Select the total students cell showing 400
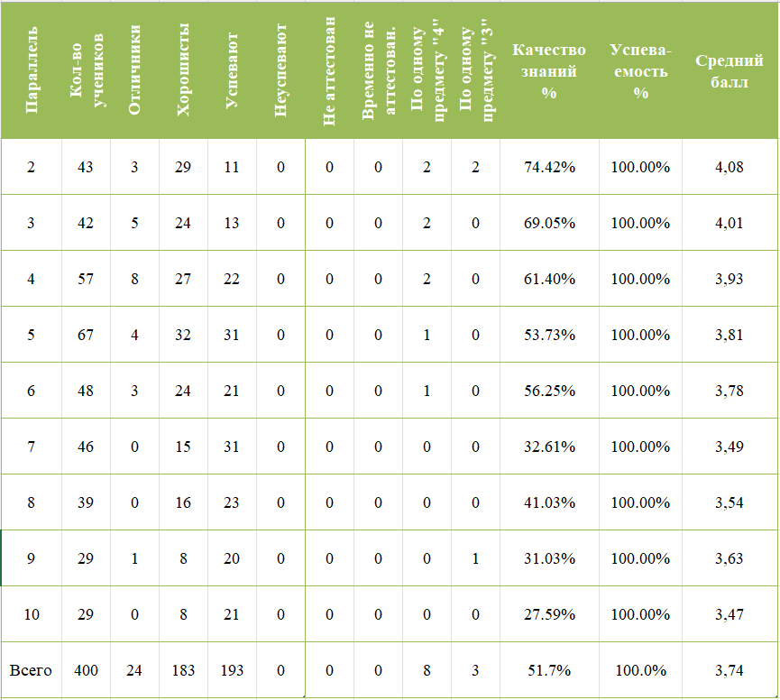Screen dimensions: 780x700 [x=87, y=670]
